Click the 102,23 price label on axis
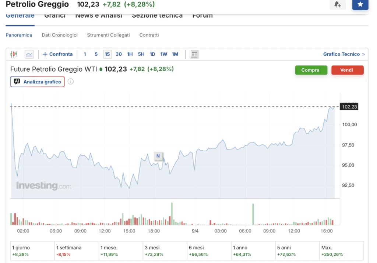This screenshot has width=377, height=263. pos(349,107)
